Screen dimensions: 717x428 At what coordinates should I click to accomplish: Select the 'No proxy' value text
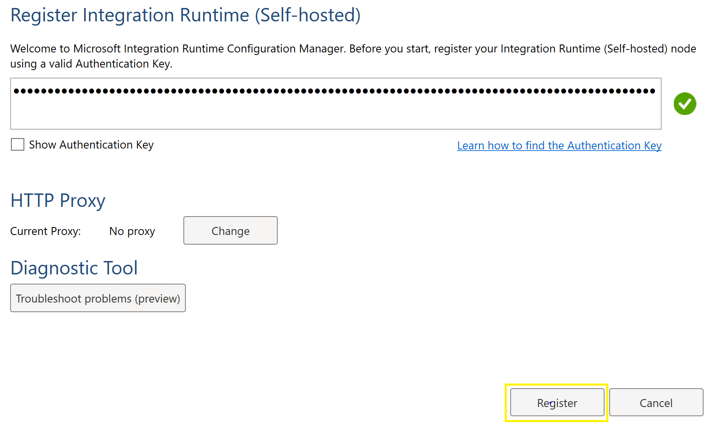coord(132,231)
